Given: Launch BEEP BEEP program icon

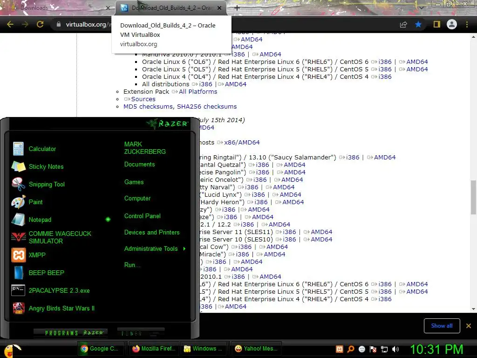Looking at the screenshot, I should [x=18, y=273].
